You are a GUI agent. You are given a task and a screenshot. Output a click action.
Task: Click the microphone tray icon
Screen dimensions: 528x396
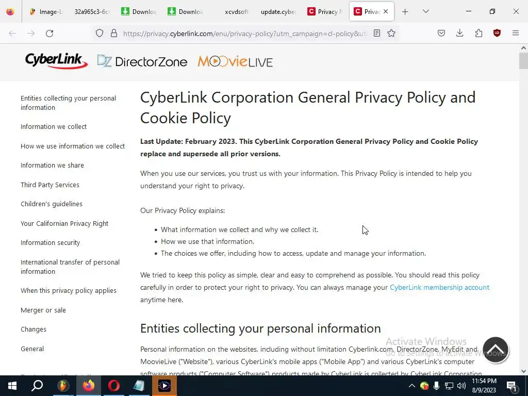pos(436,386)
